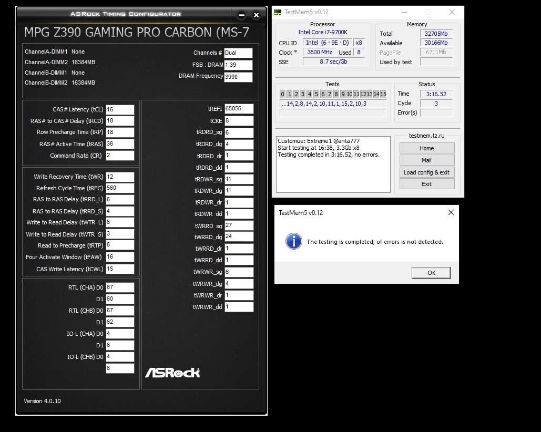Click the tRRD_S value field
The image size is (541, 432).
click(x=120, y=211)
